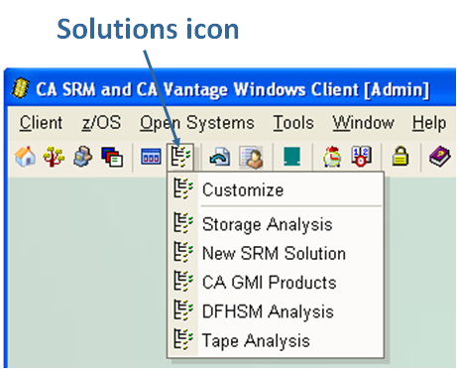Screen dimensions: 457x369
Task: Open the purple help book icon
Action: point(439,157)
